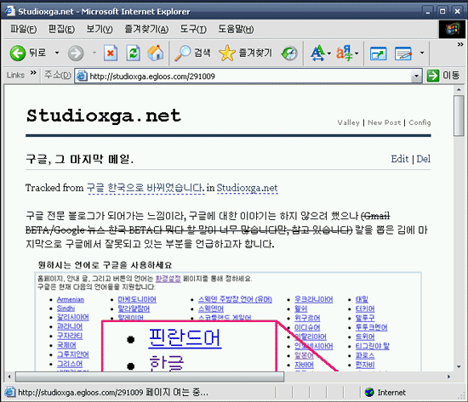Click the Studioxga.net blog title
Screen dimensions: 468x402
[104, 116]
